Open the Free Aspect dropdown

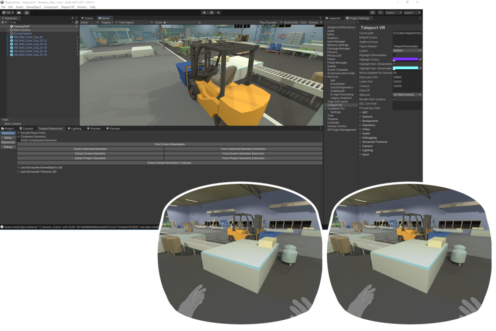pyautogui.click(x=136, y=22)
